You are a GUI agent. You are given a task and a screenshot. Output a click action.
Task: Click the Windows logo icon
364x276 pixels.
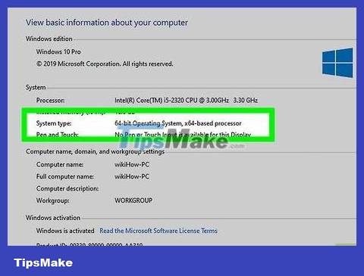click(337, 63)
